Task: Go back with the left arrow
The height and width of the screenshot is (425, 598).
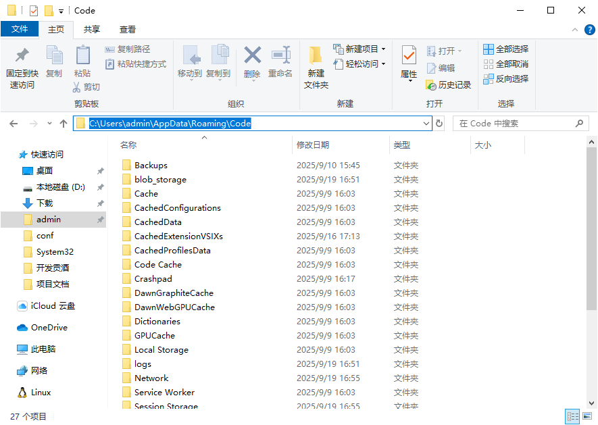Action: [14, 124]
